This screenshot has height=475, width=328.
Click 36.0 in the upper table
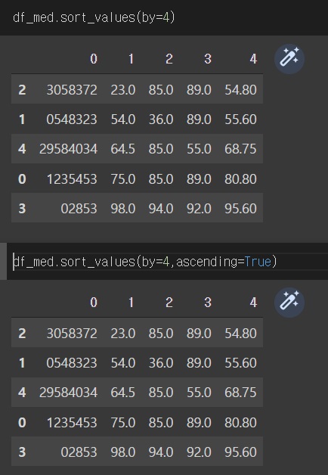[x=161, y=119]
